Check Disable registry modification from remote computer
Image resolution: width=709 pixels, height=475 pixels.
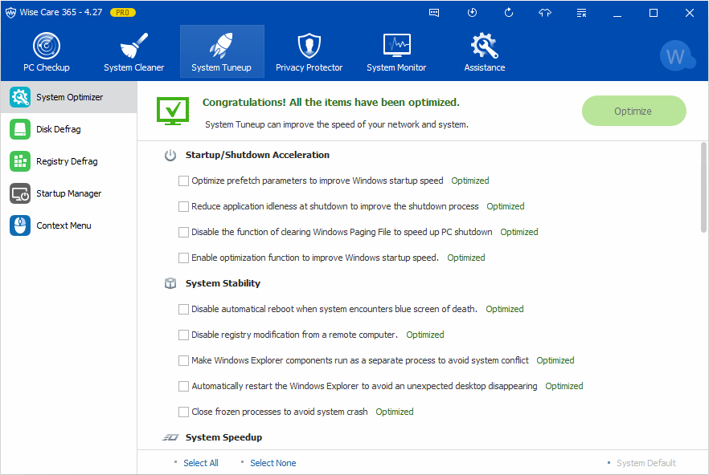coord(183,335)
